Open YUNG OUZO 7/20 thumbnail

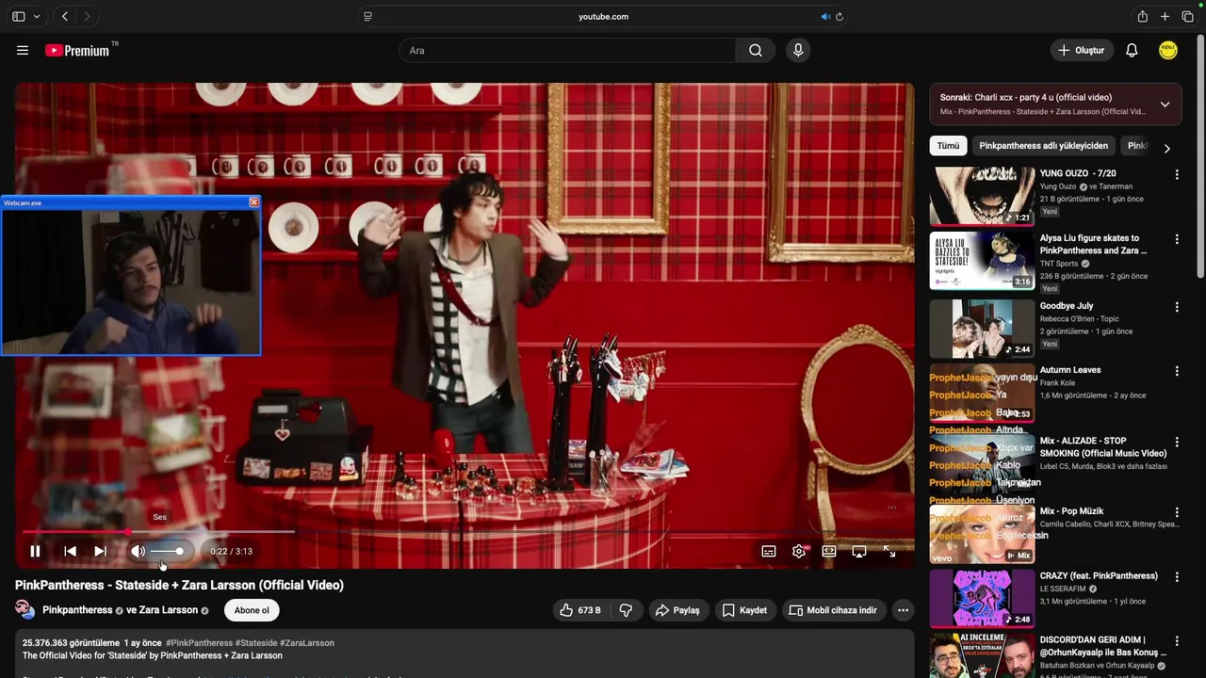(982, 196)
